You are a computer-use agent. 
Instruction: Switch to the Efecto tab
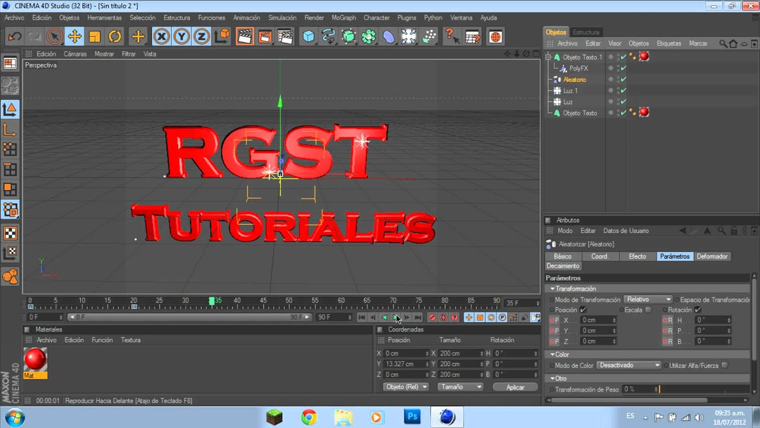point(637,256)
